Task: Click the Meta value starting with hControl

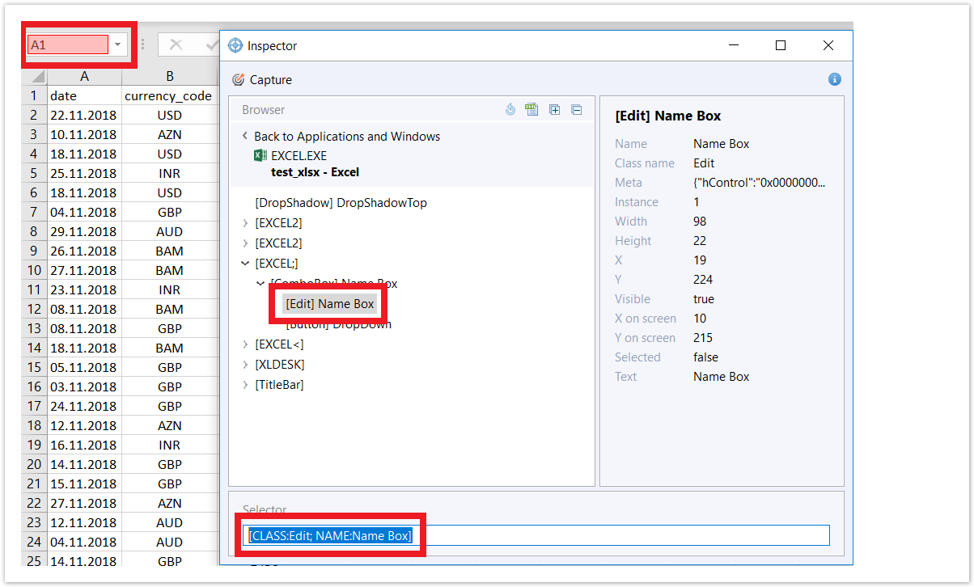Action: 760,183
